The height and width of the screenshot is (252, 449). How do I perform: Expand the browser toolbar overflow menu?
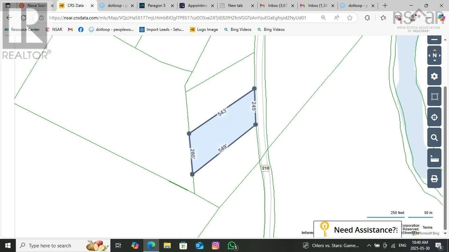427,18
